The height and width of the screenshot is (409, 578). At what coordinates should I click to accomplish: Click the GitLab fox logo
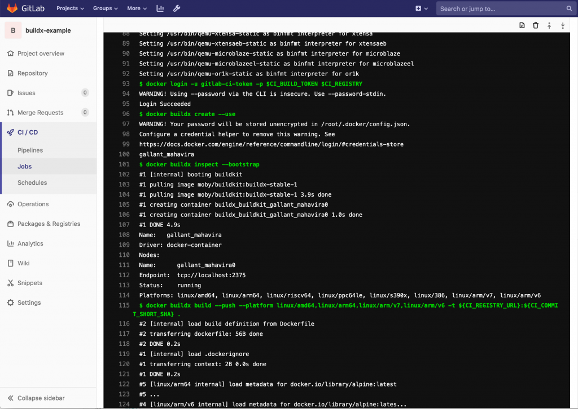(x=12, y=8)
